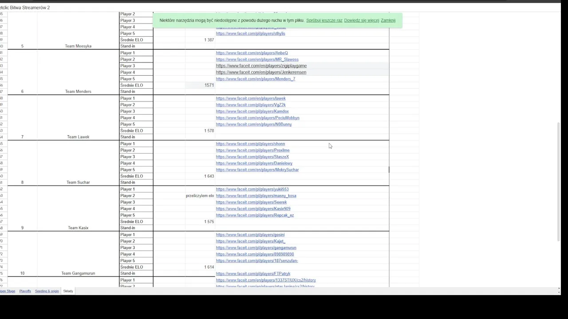
Task: Open the faceit link for shonn
Action: click(250, 144)
